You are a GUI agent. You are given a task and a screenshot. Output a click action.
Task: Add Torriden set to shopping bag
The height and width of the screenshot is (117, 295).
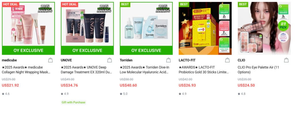click(168, 60)
